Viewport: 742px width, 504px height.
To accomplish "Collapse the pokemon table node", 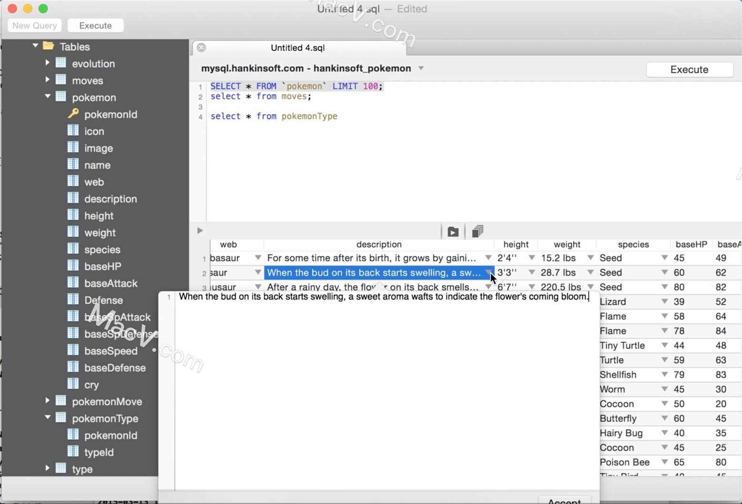I will 47,97.
